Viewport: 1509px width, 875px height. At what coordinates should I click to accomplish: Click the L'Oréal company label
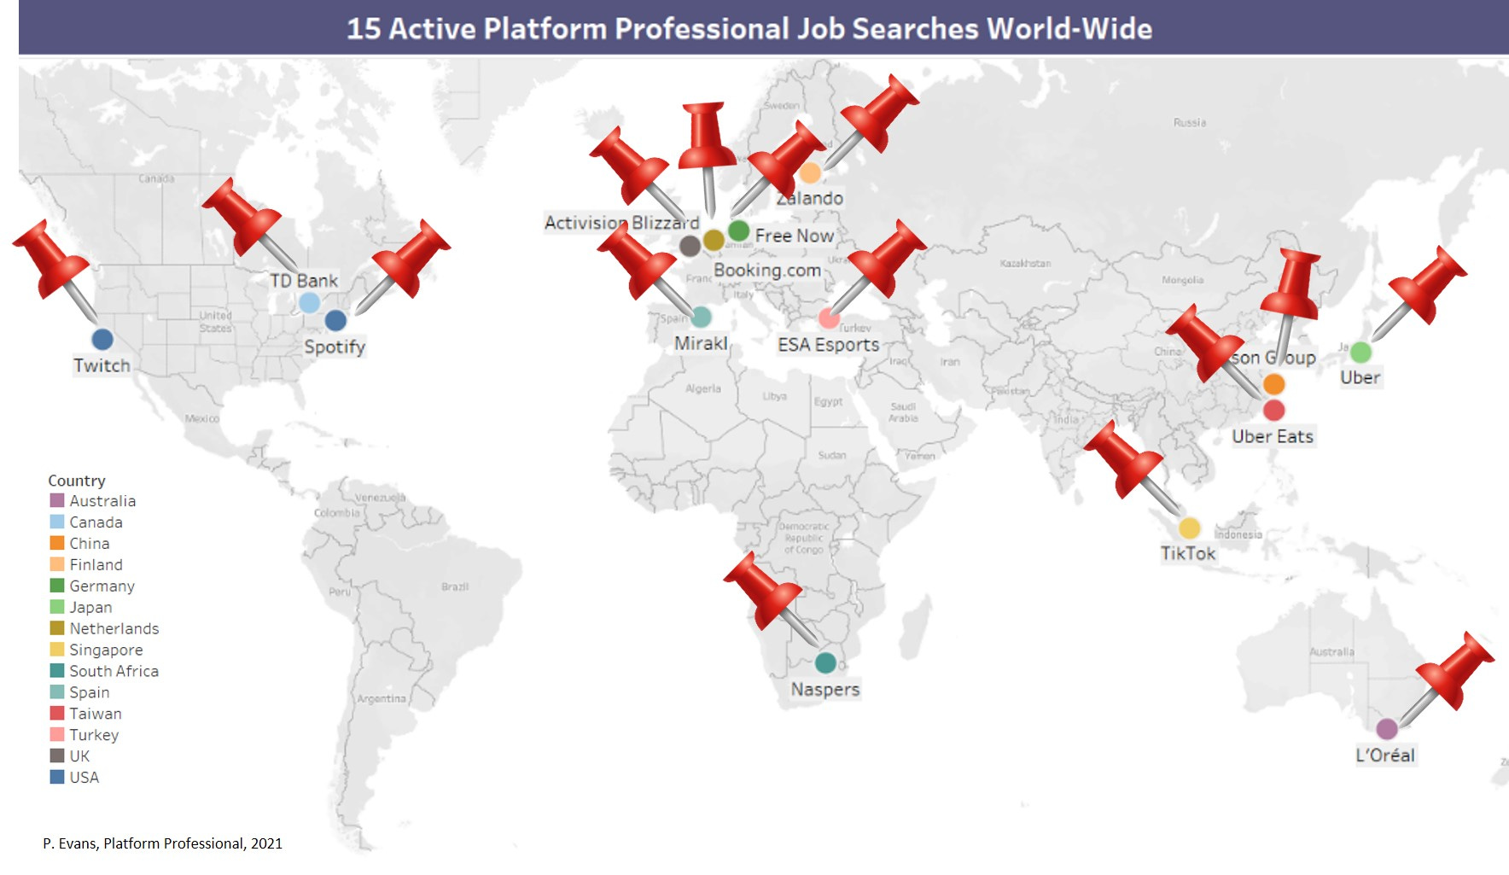point(1385,755)
